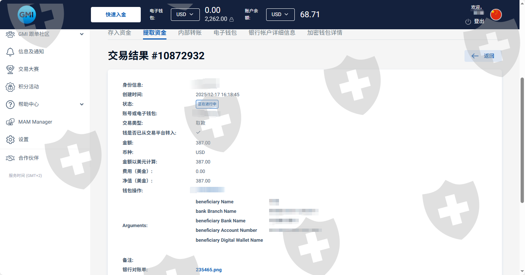Open the help center question icon
The width and height of the screenshot is (525, 275).
[x=10, y=104]
